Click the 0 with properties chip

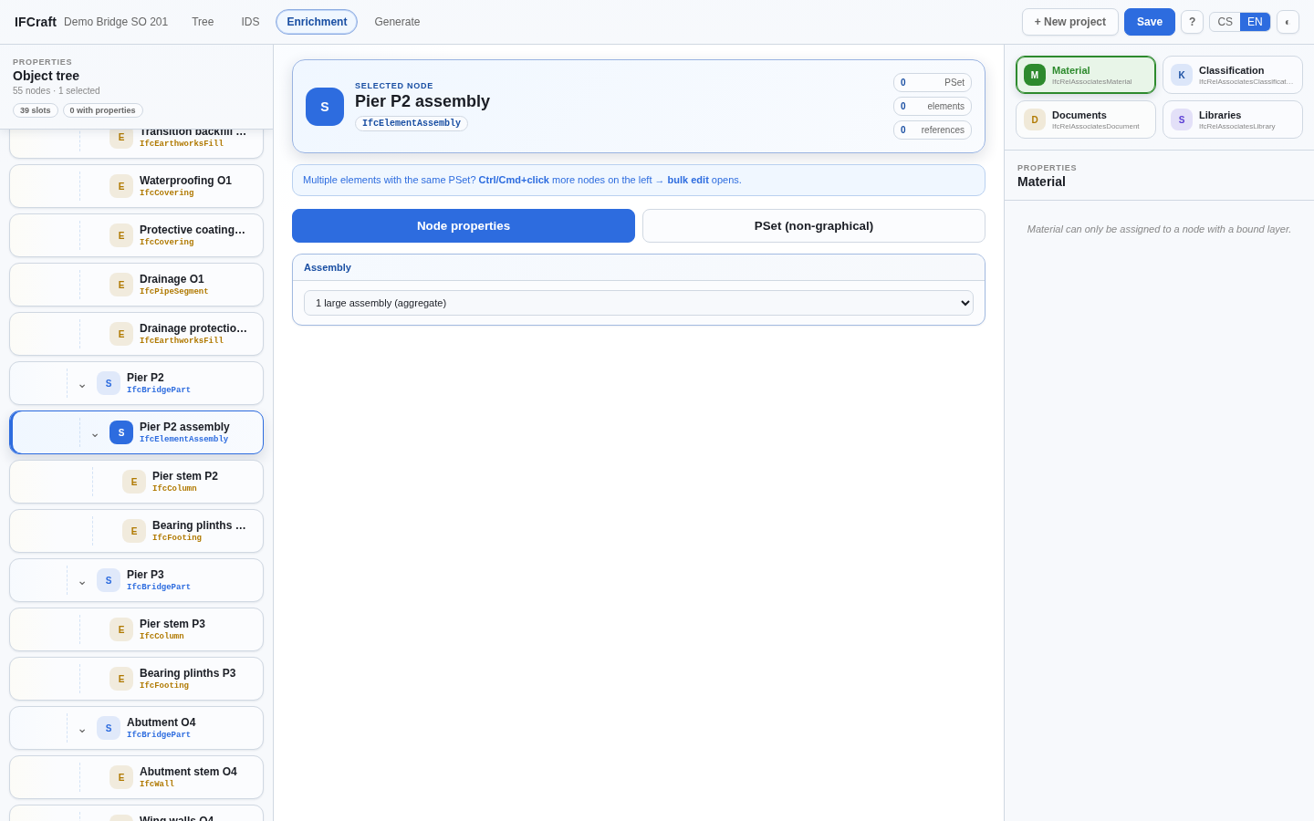click(x=103, y=110)
